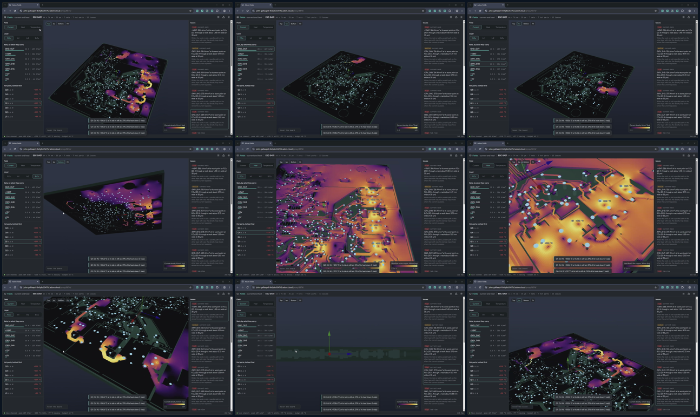Screen dimensions: 700x417
Task: Switch field to Current in the center window
Action: tap(243, 165)
